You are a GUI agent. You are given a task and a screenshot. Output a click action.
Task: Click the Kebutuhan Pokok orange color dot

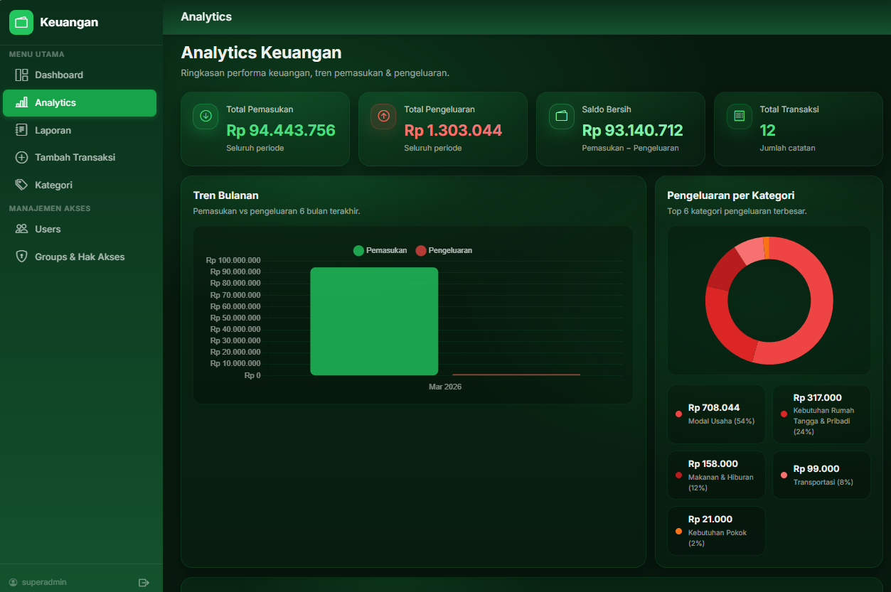[678, 532]
